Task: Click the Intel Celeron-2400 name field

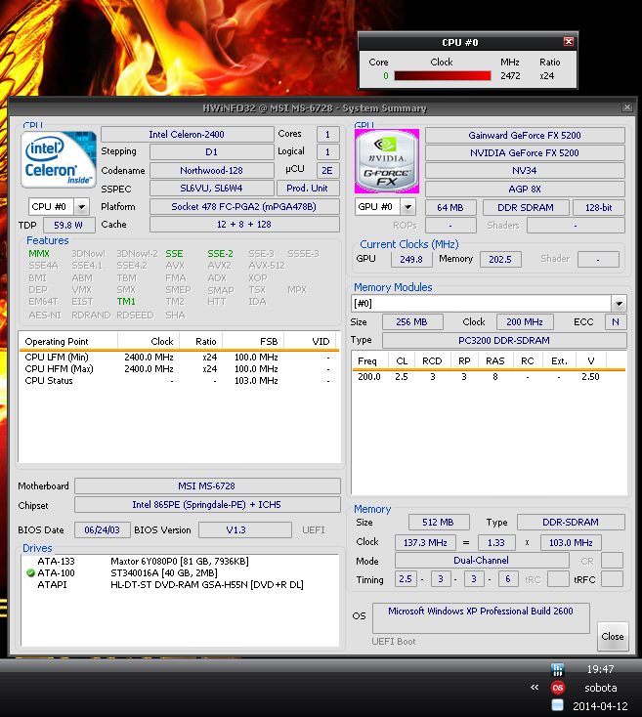Action: [187, 135]
